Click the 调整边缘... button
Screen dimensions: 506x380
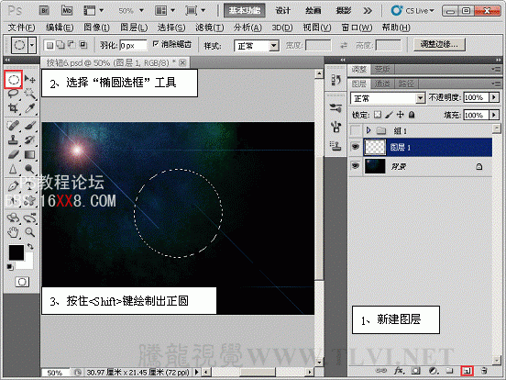click(x=439, y=44)
